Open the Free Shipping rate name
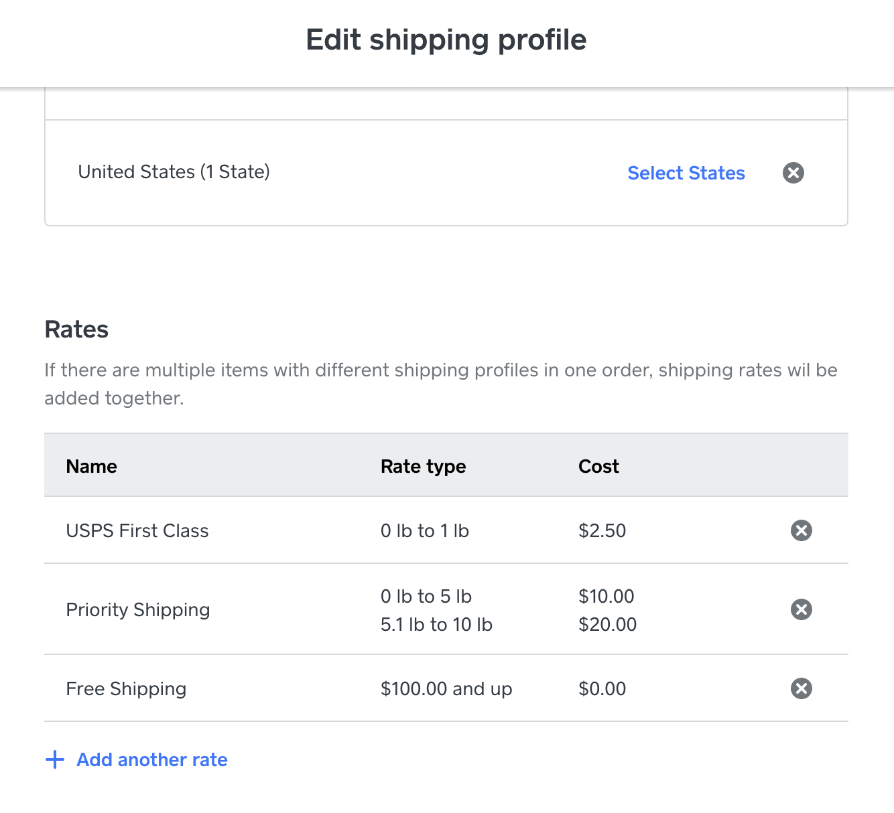 [126, 688]
